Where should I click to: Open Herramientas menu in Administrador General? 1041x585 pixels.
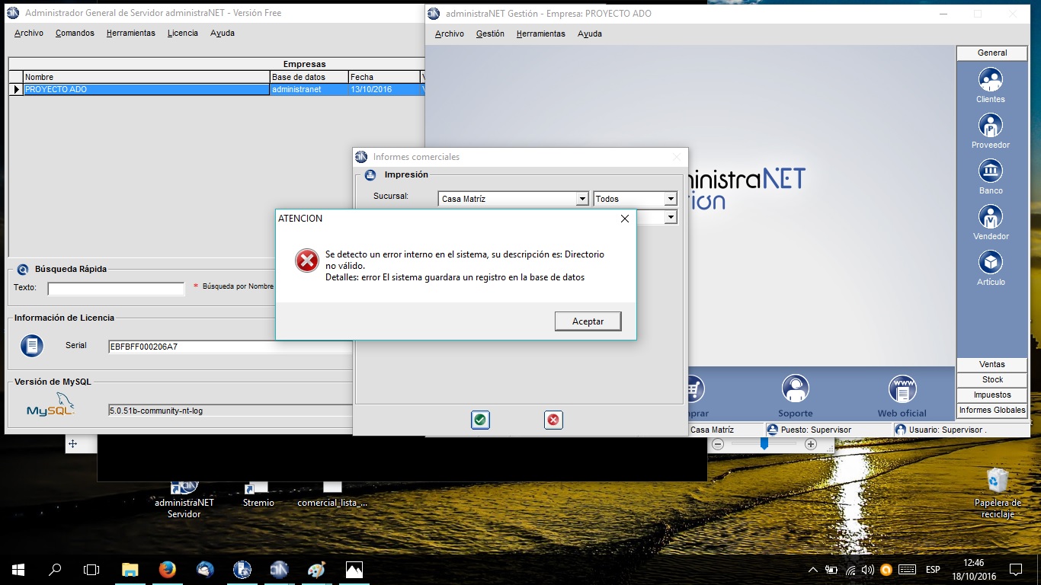131,34
